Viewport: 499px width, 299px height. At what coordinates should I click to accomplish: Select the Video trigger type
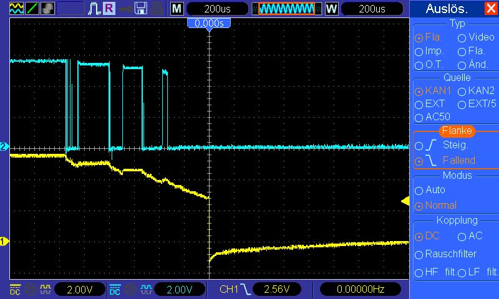coord(462,37)
